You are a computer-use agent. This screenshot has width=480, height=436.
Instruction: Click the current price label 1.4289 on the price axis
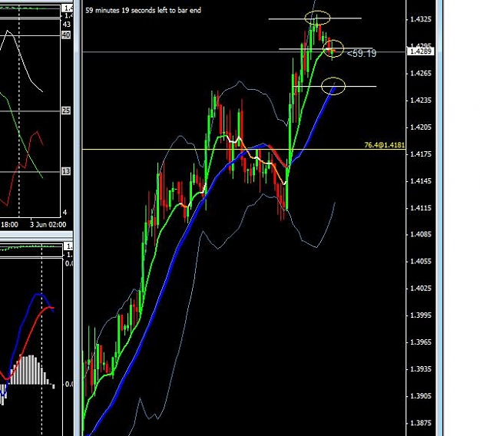420,51
